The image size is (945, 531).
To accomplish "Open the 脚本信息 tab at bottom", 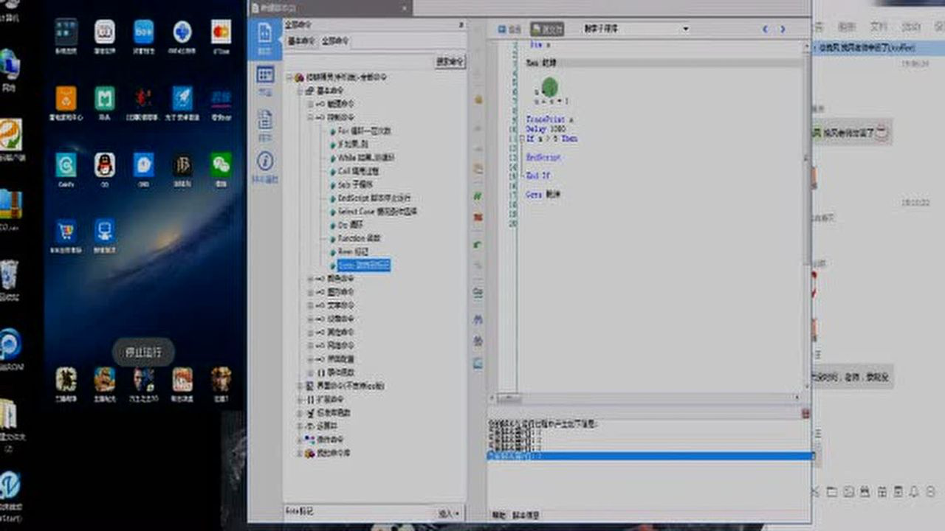I will pyautogui.click(x=526, y=516).
